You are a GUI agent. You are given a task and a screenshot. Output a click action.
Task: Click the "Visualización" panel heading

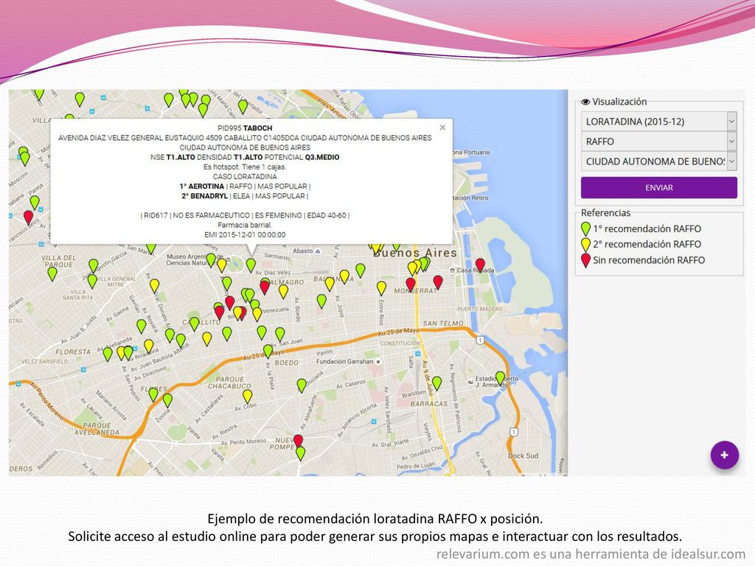[x=619, y=102]
